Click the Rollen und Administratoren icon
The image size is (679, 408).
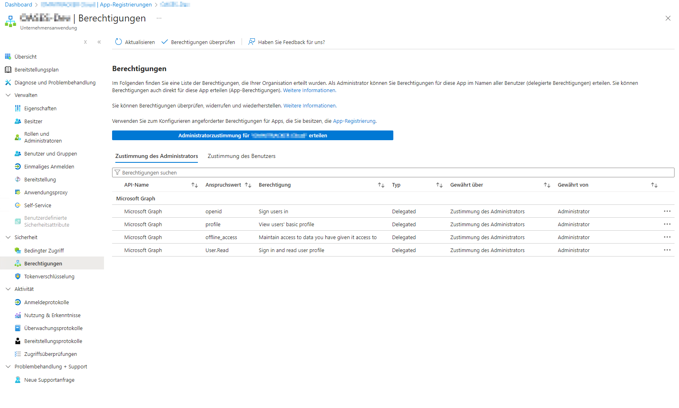point(18,137)
